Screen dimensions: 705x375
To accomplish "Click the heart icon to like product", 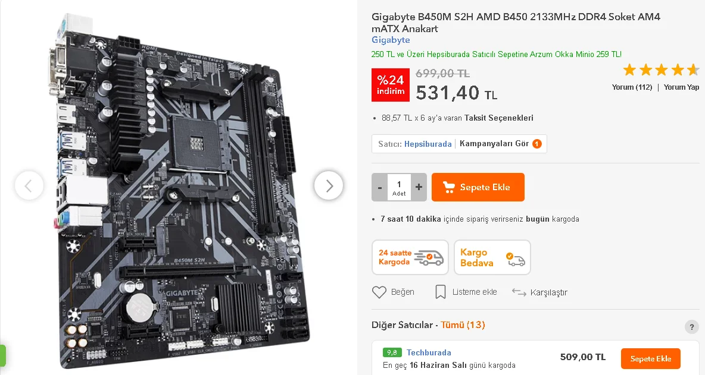I will 379,292.
